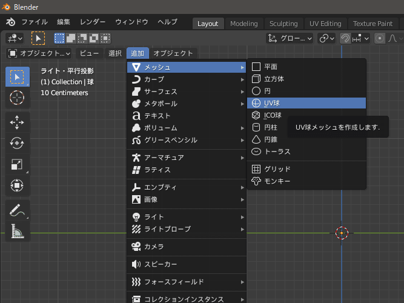The width and height of the screenshot is (404, 303).
Task: Add a カメラ object
Action: click(187, 247)
